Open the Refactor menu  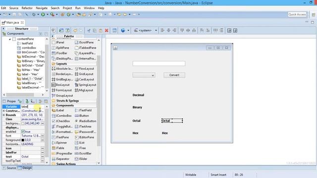coord(27,8)
